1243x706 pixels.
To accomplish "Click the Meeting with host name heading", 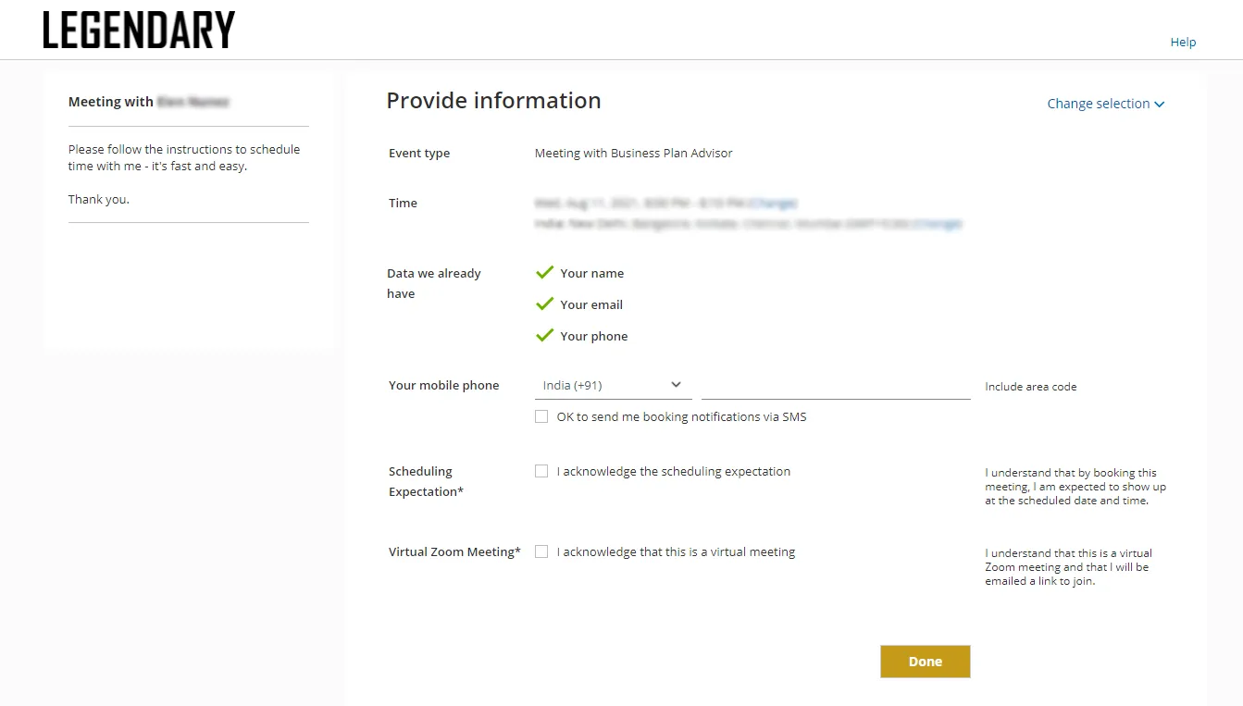I will click(x=149, y=102).
